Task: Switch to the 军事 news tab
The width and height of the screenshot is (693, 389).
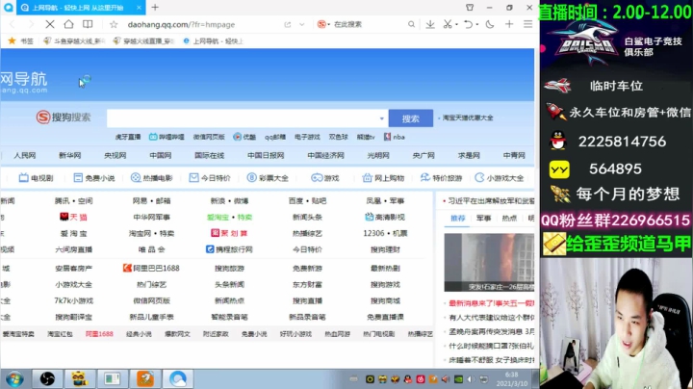Action: point(483,218)
